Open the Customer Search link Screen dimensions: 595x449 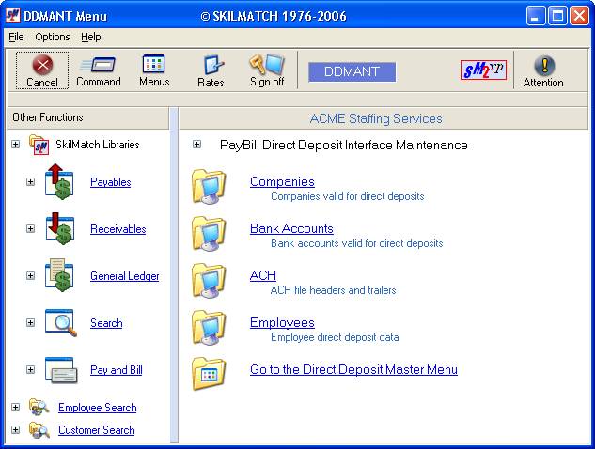(97, 430)
